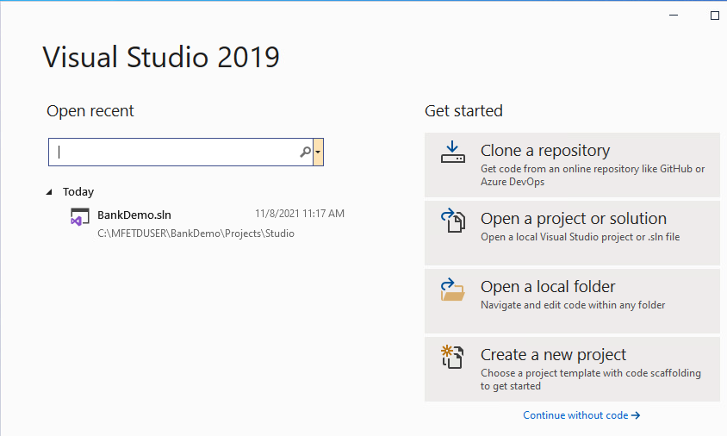
Task: Click the Clone a repository download icon
Action: [x=453, y=153]
